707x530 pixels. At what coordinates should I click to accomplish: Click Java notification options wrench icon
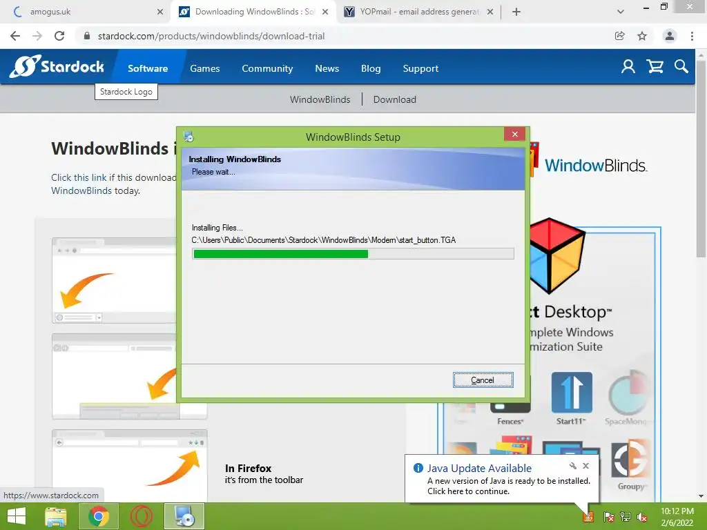(x=572, y=466)
